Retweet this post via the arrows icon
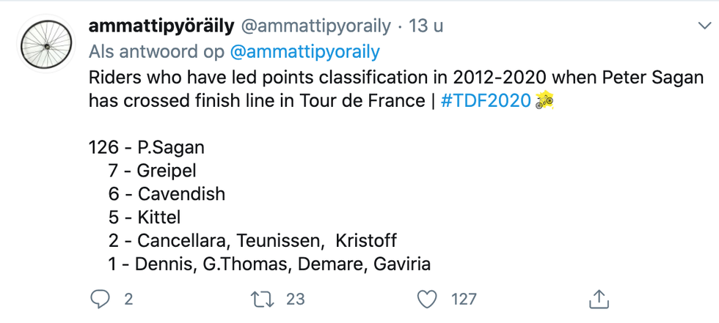The height and width of the screenshot is (323, 719). click(263, 300)
